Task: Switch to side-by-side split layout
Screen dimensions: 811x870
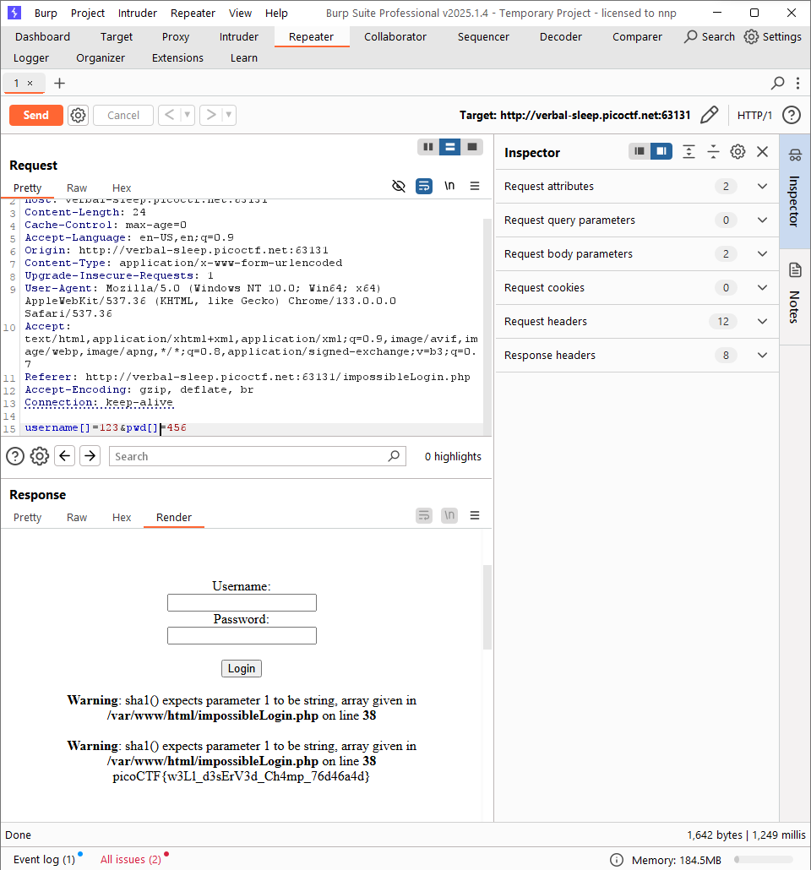Action: pyautogui.click(x=428, y=147)
